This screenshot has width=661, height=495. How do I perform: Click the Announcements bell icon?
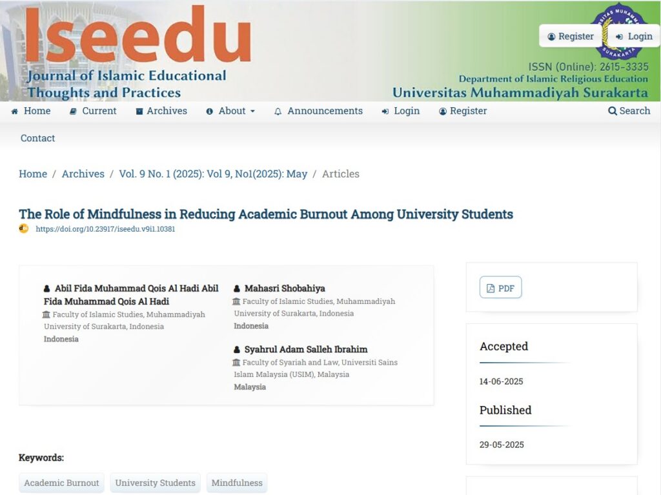pos(278,111)
